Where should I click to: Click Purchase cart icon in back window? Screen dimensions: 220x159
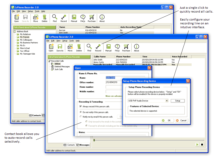point(92,18)
